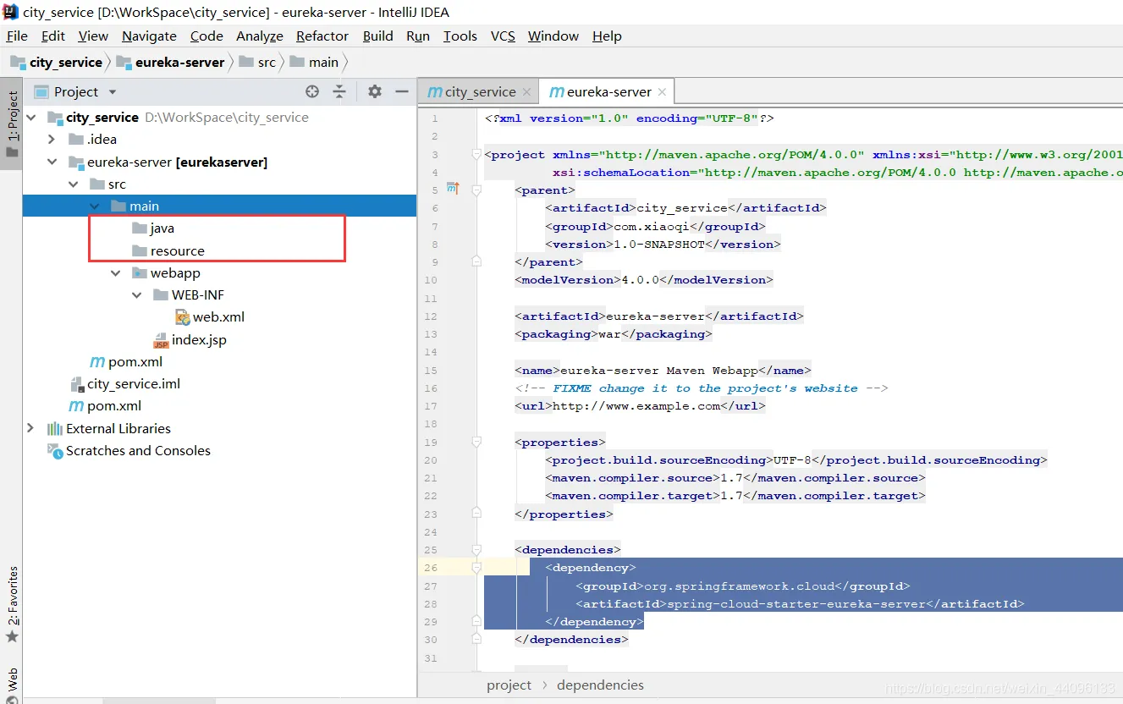This screenshot has width=1123, height=704.
Task: Select index.jsp in project tree
Action: [x=199, y=340]
